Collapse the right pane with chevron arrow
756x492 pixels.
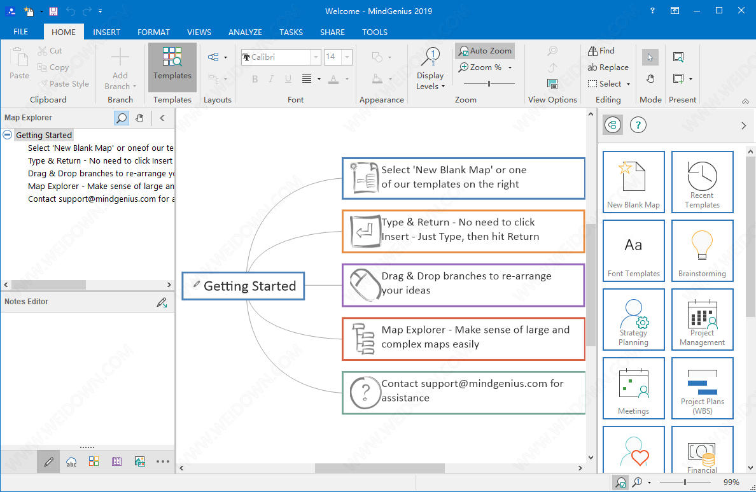(743, 125)
